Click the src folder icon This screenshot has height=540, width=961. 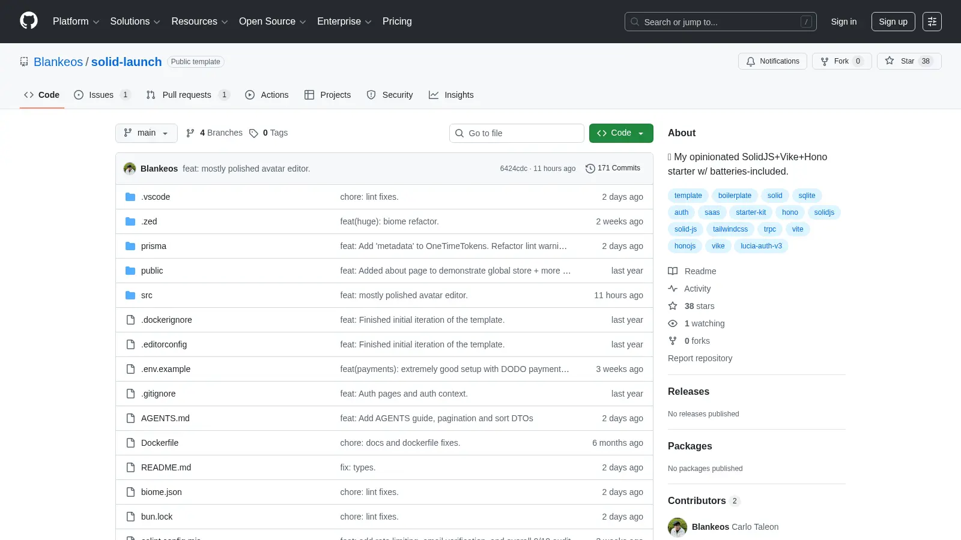click(x=130, y=295)
